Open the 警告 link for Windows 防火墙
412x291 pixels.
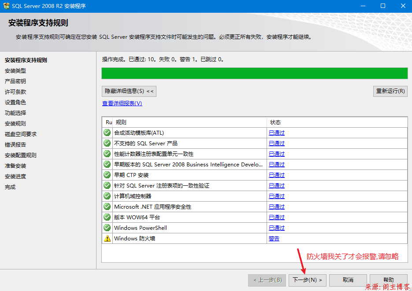274,239
